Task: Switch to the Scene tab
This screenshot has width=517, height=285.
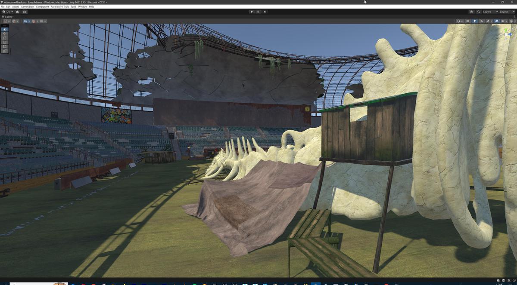Action: [x=8, y=16]
